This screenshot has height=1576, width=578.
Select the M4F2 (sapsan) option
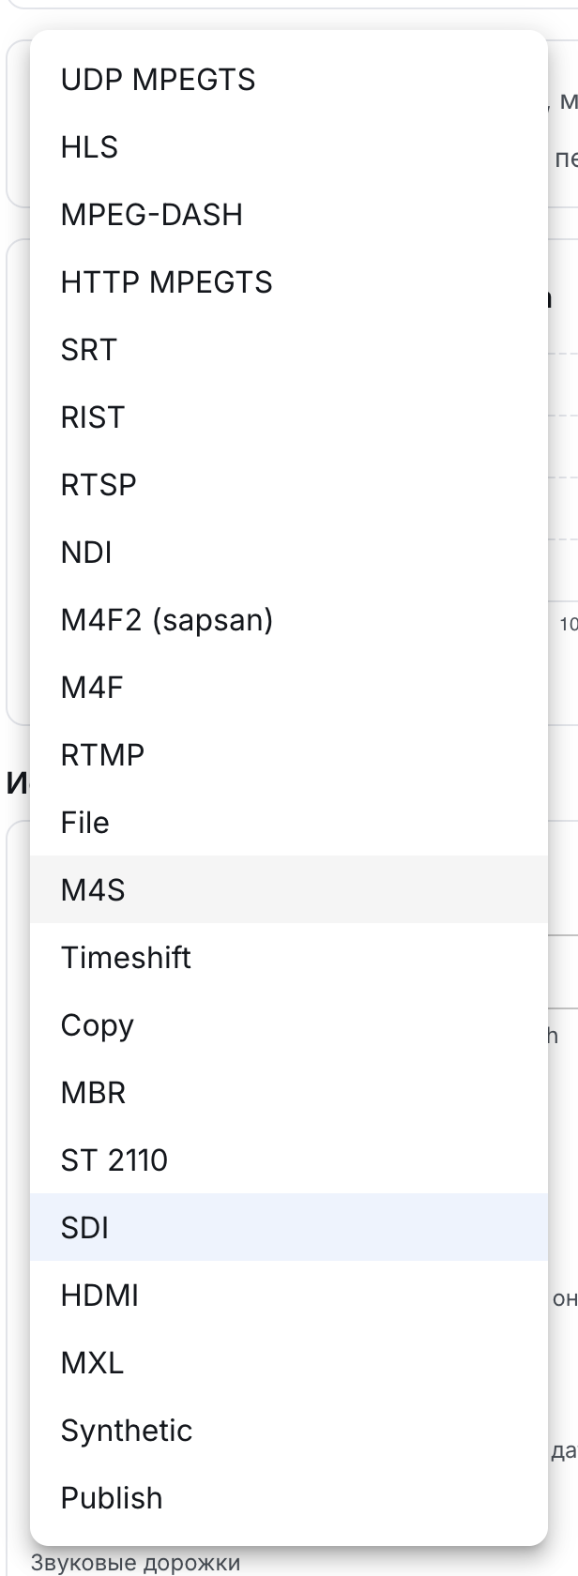pyautogui.click(x=289, y=620)
